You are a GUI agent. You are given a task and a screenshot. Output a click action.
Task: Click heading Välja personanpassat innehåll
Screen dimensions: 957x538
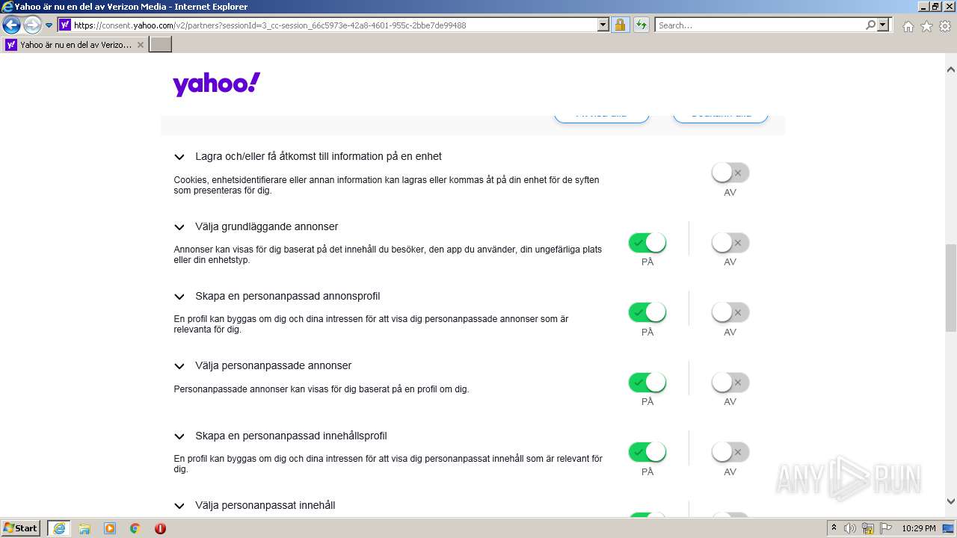click(x=265, y=505)
